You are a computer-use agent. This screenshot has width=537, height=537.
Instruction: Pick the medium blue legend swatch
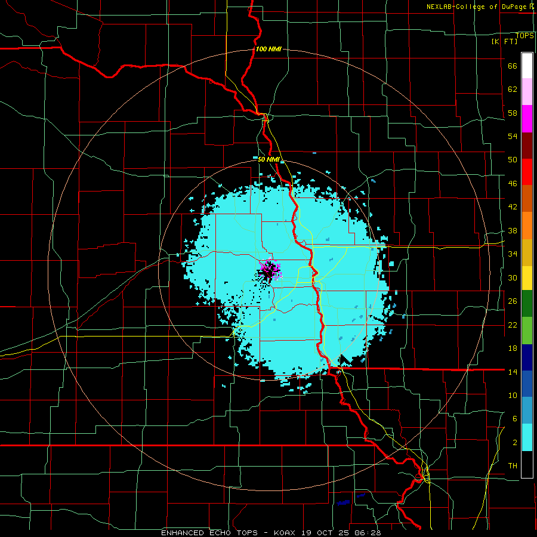[x=527, y=384]
